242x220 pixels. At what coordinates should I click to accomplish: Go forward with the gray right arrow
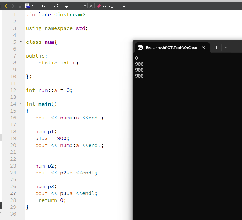[x=13, y=6]
